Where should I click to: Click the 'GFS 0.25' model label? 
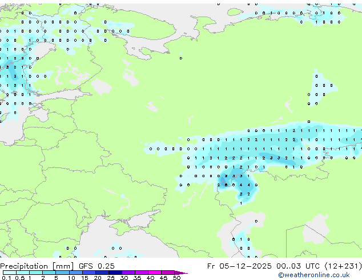point(96,266)
